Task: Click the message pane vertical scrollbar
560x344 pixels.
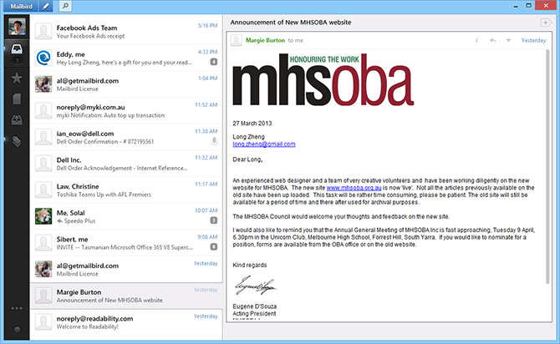Action: 547,167
